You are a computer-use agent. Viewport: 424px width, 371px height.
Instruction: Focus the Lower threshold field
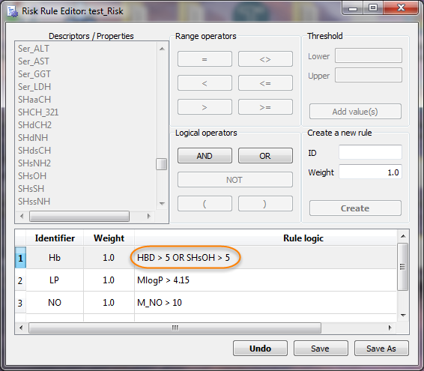(369, 55)
